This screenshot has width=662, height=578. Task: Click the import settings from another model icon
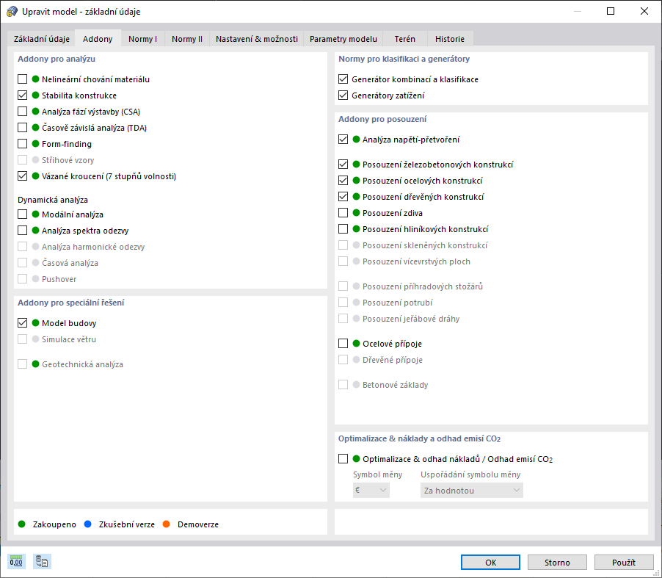(41, 561)
